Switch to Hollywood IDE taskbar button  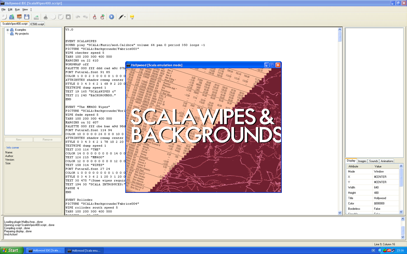45,251
